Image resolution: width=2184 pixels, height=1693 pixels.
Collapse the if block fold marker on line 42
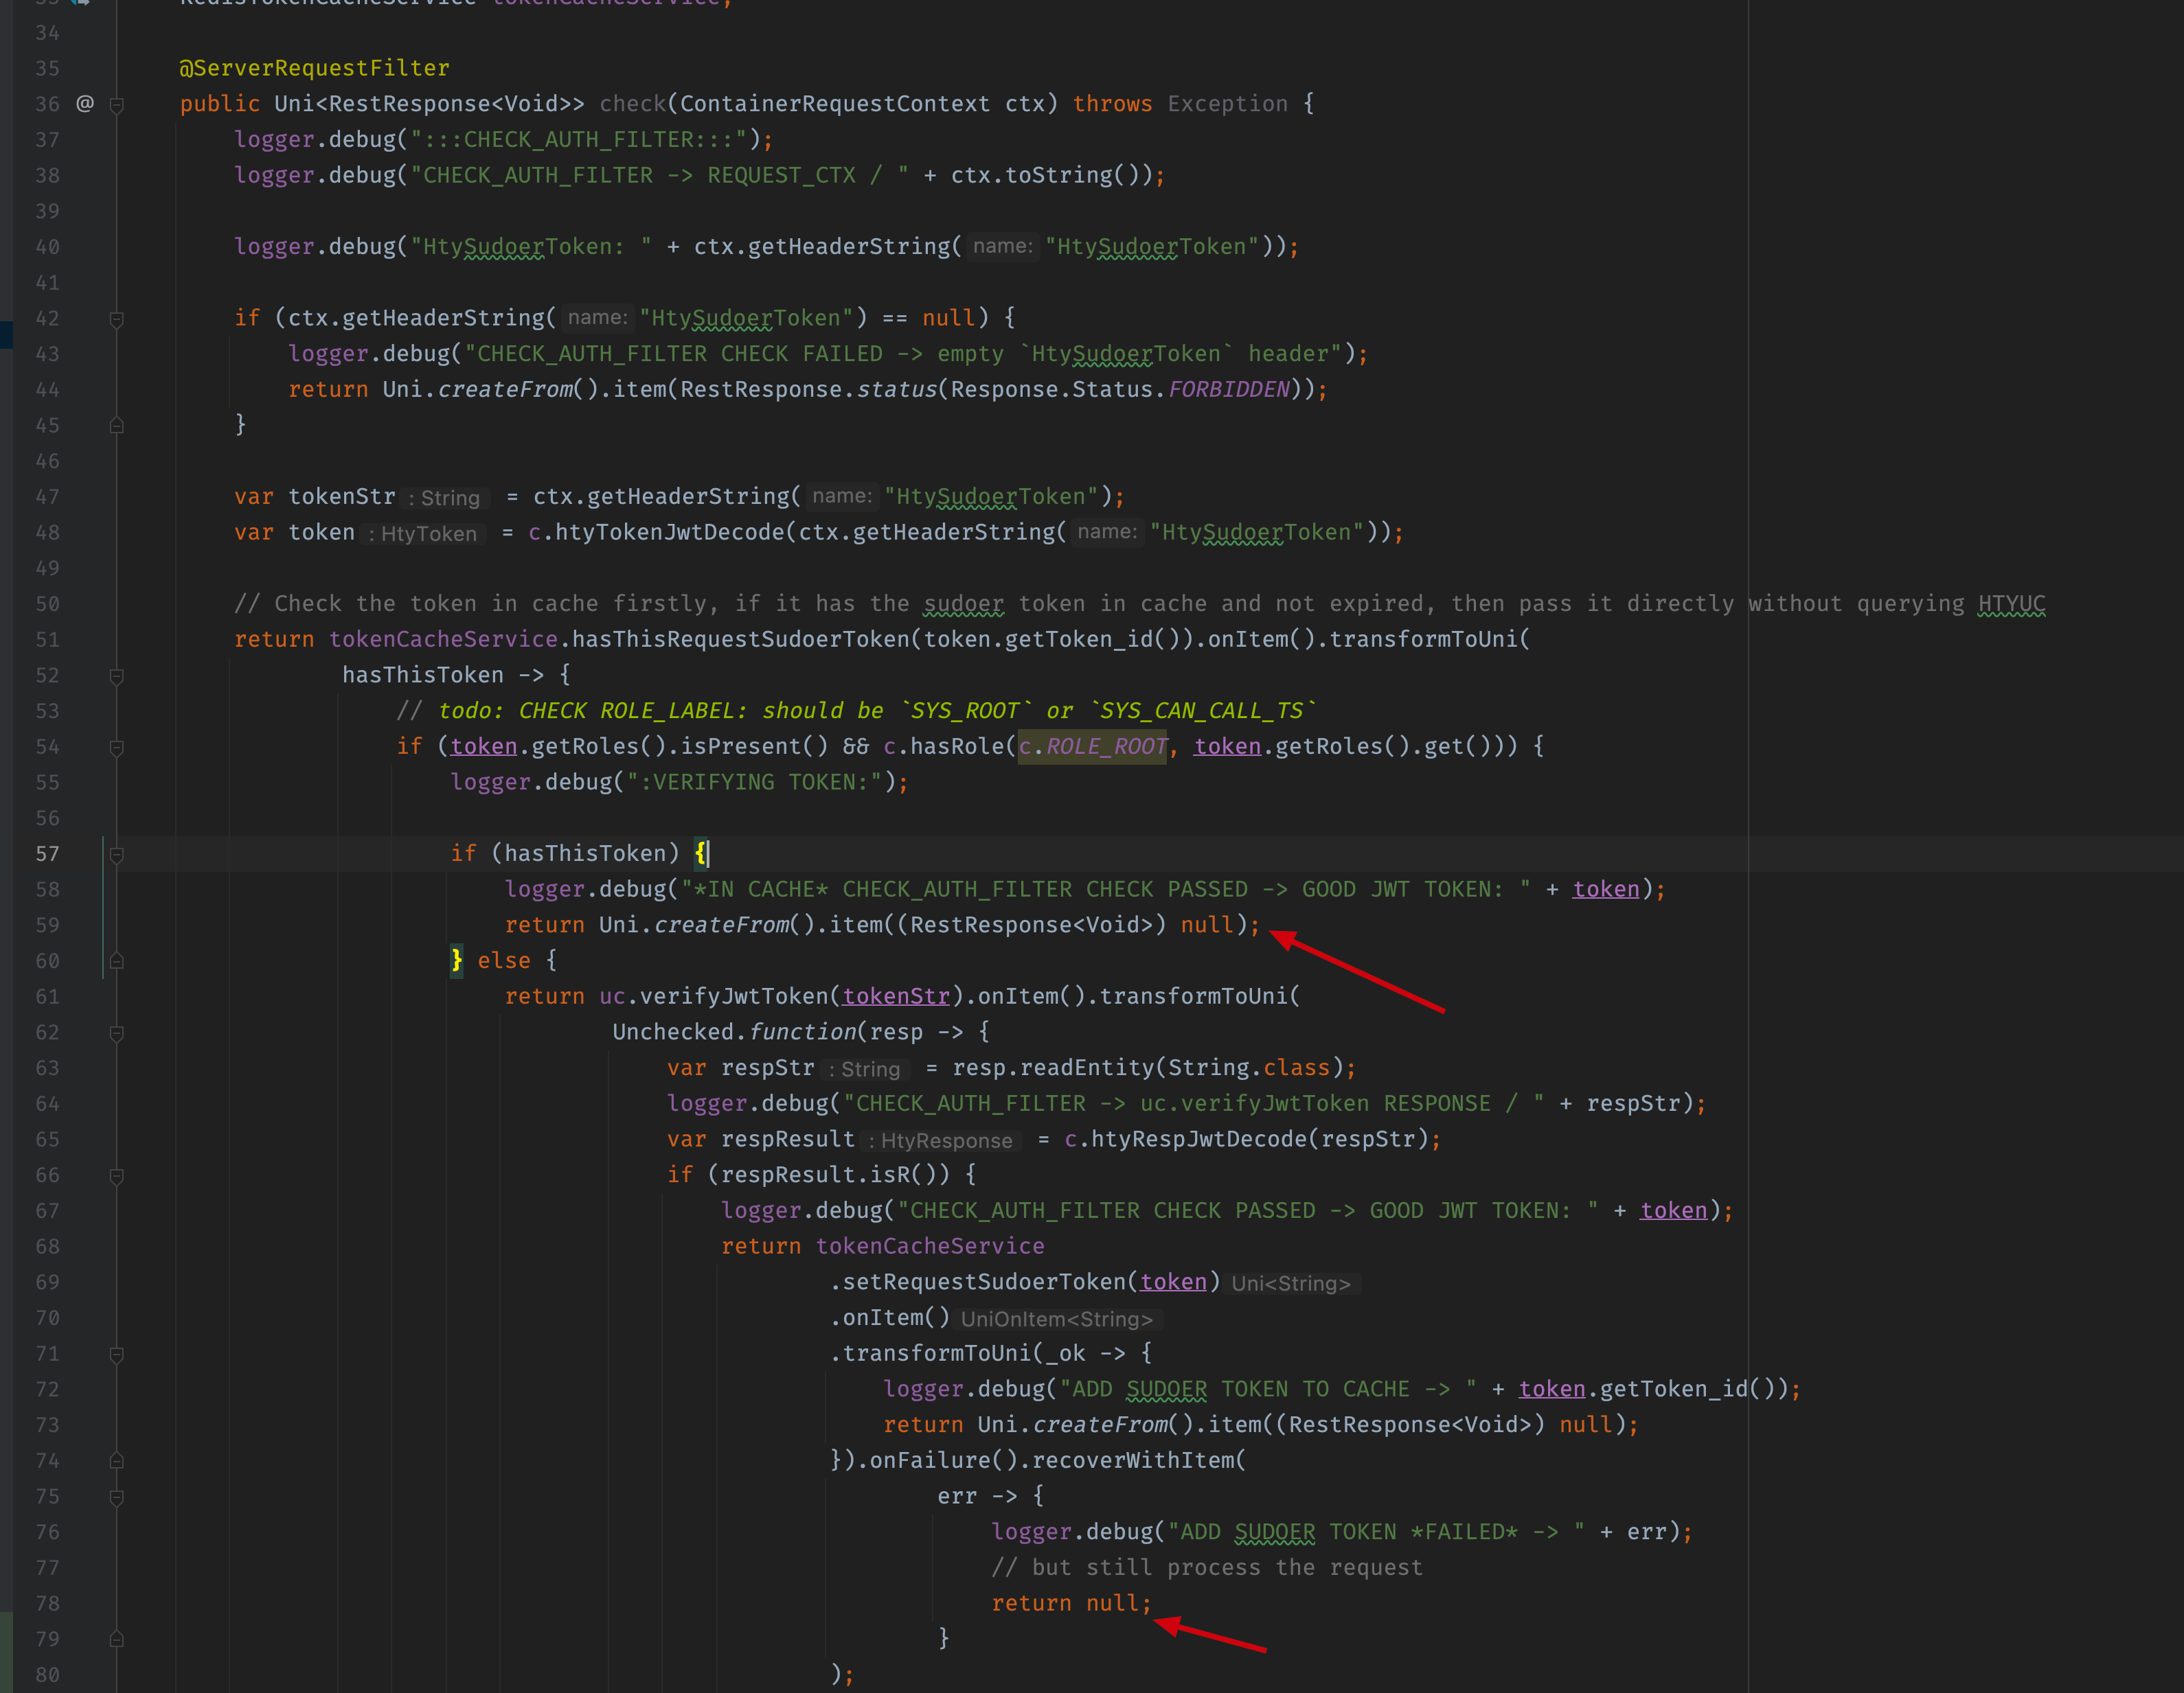(117, 319)
